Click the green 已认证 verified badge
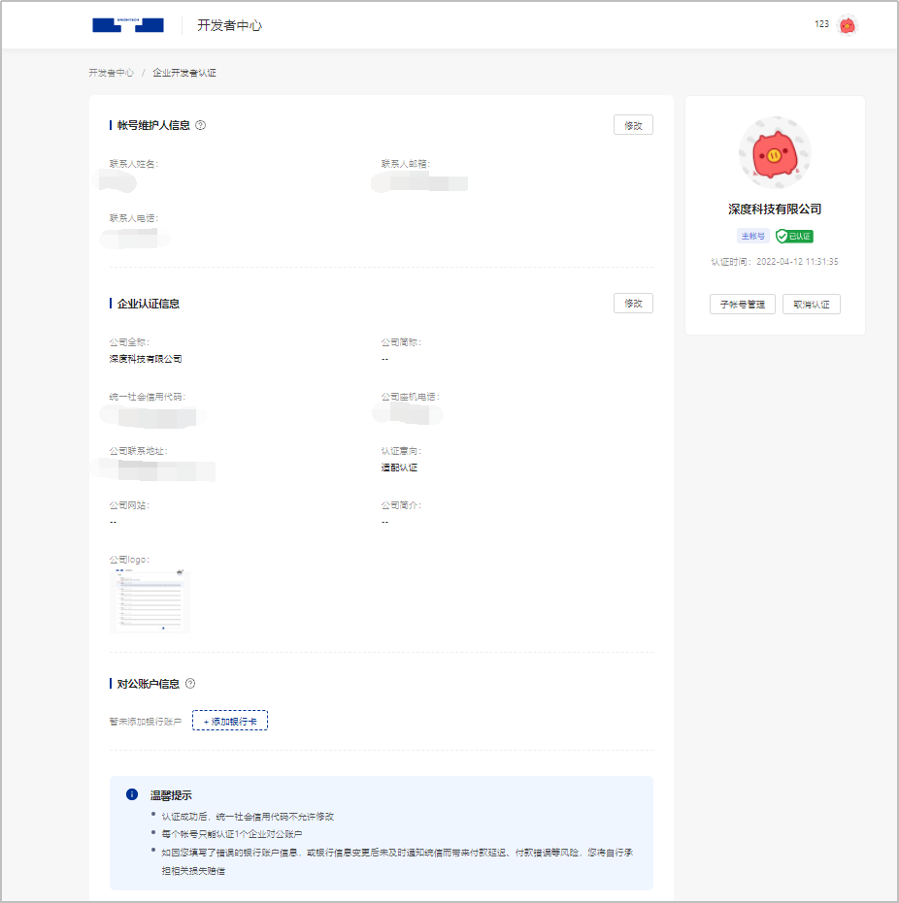 tap(794, 236)
